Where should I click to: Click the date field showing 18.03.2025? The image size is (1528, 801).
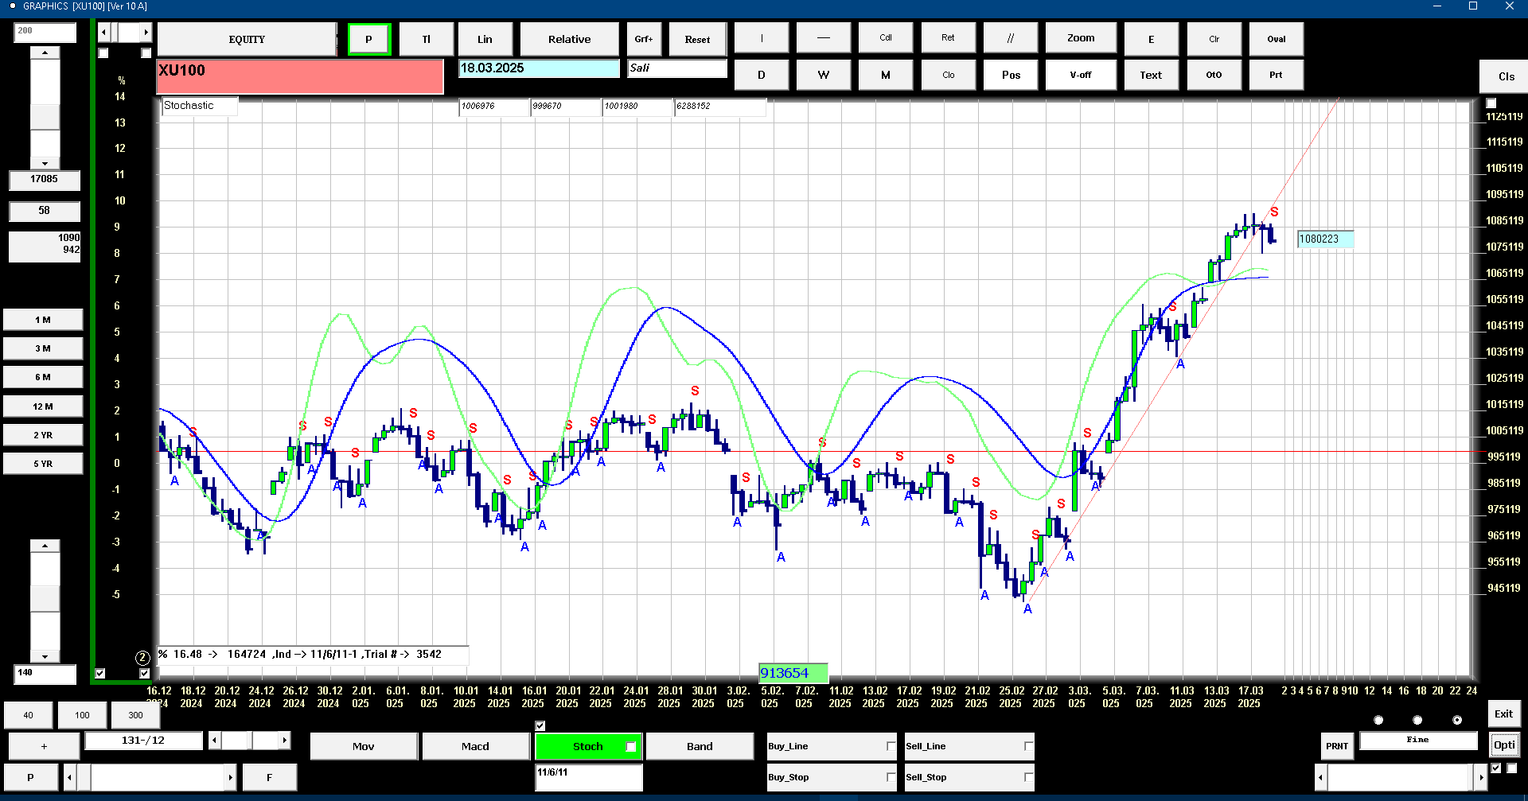coord(539,68)
